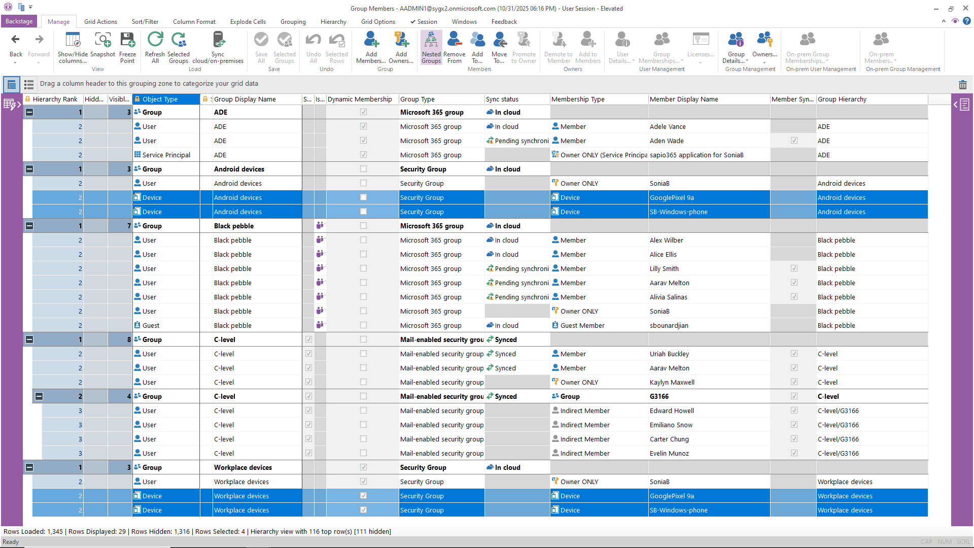
Task: Open Group Details ribbon icon
Action: pos(736,40)
